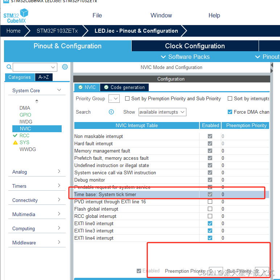Click the STM32F103ZETx breadcrumb
The width and height of the screenshot is (280, 280).
click(57, 31)
